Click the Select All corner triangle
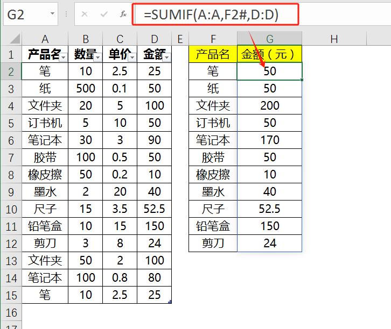391x329 pixels. click(15, 39)
